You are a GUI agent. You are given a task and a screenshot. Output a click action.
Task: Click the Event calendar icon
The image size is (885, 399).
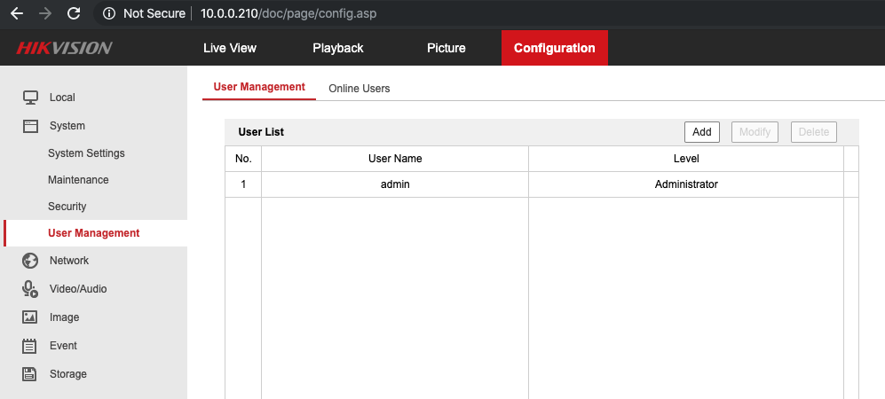(30, 346)
